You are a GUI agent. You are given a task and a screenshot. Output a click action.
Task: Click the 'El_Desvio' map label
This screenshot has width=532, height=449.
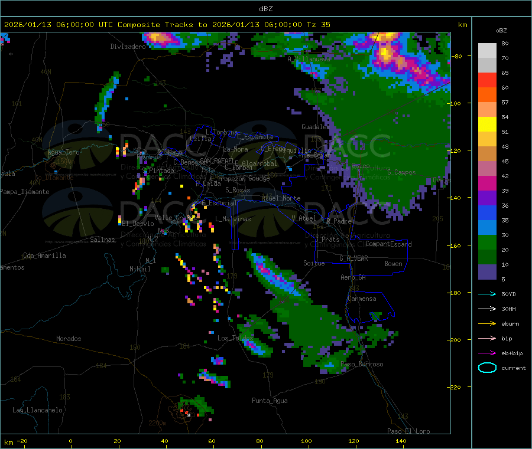tap(138, 224)
